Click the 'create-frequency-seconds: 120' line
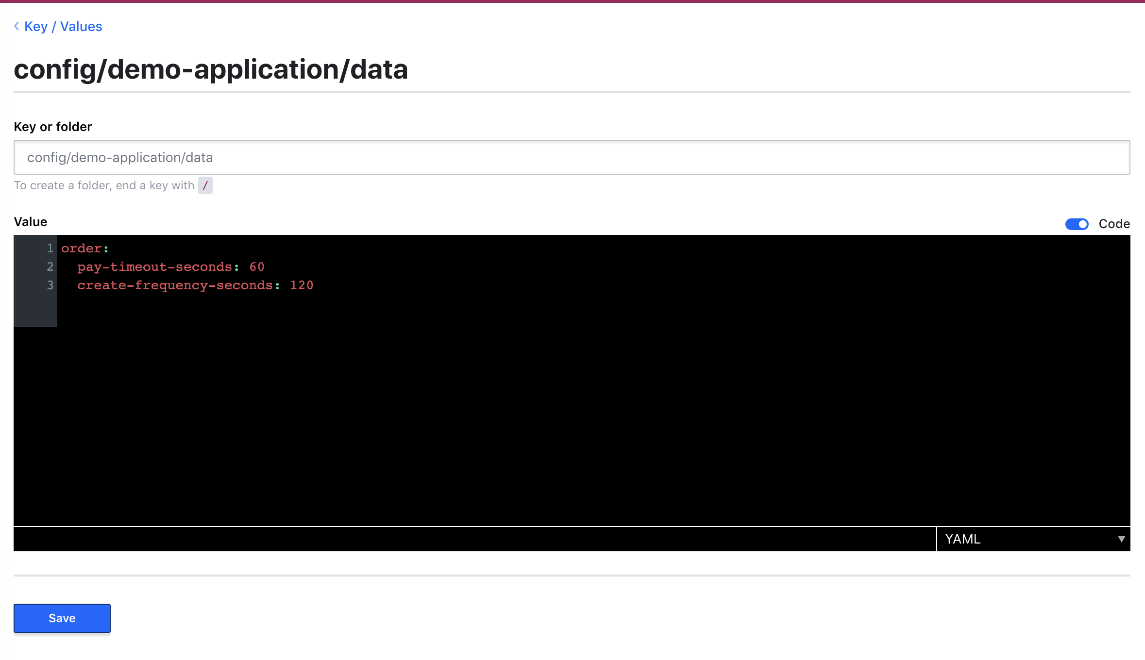 click(x=195, y=285)
